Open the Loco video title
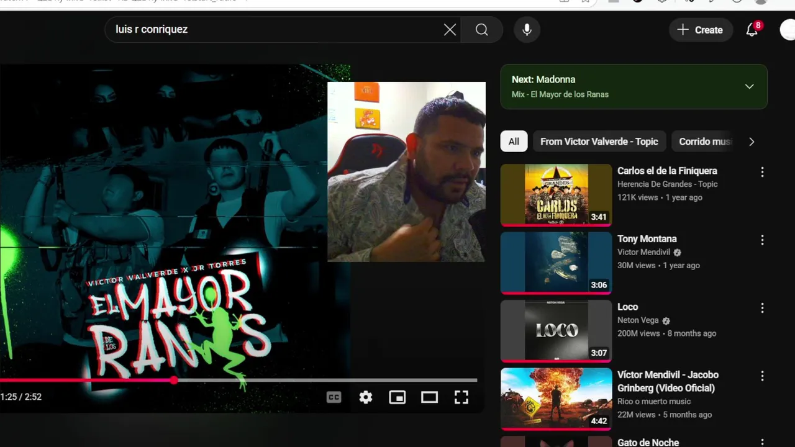 point(627,307)
